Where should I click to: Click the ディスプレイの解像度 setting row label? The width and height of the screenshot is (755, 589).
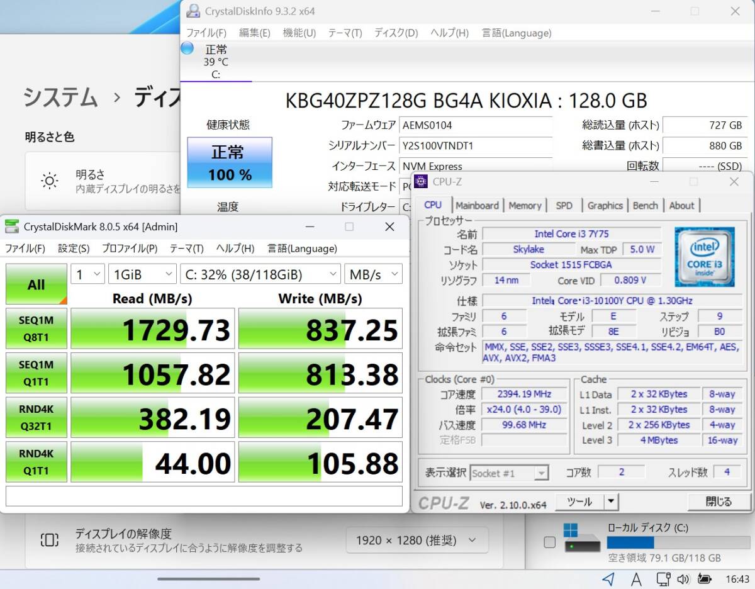click(123, 534)
